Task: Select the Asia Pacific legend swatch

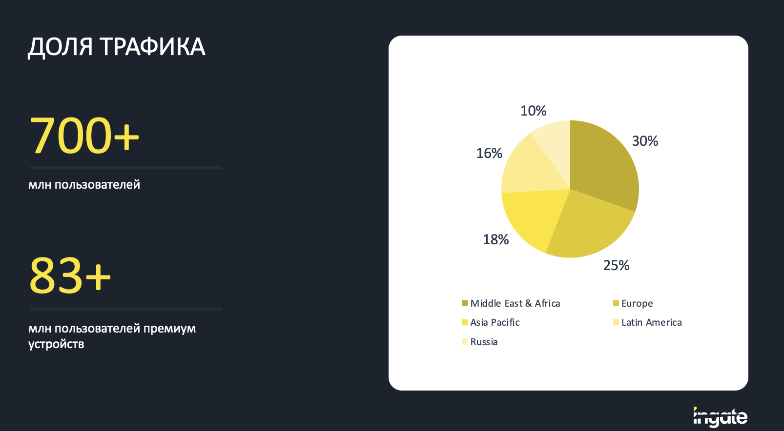Action: [x=465, y=322]
